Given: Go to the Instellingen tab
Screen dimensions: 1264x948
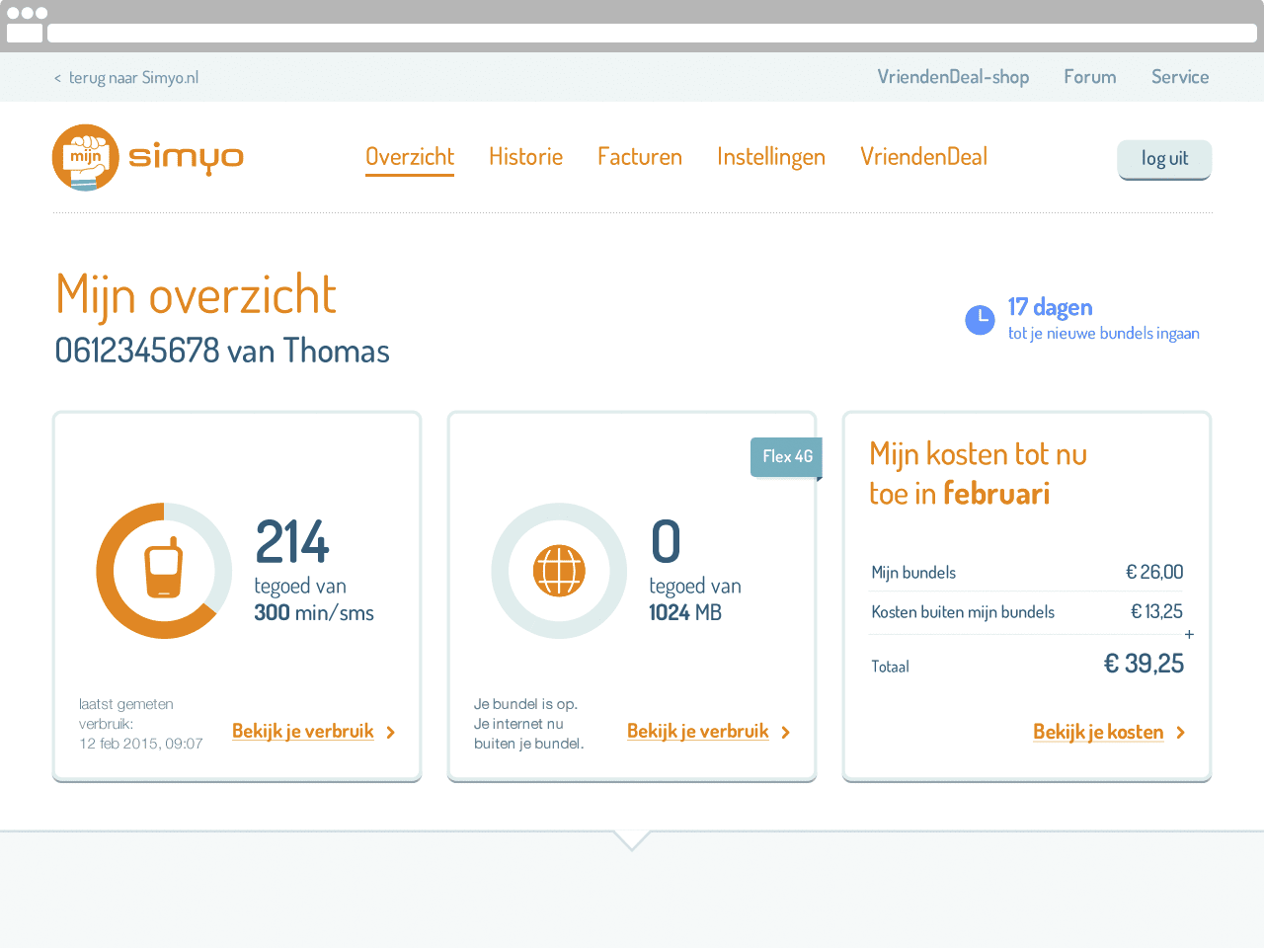Looking at the screenshot, I should [x=771, y=157].
